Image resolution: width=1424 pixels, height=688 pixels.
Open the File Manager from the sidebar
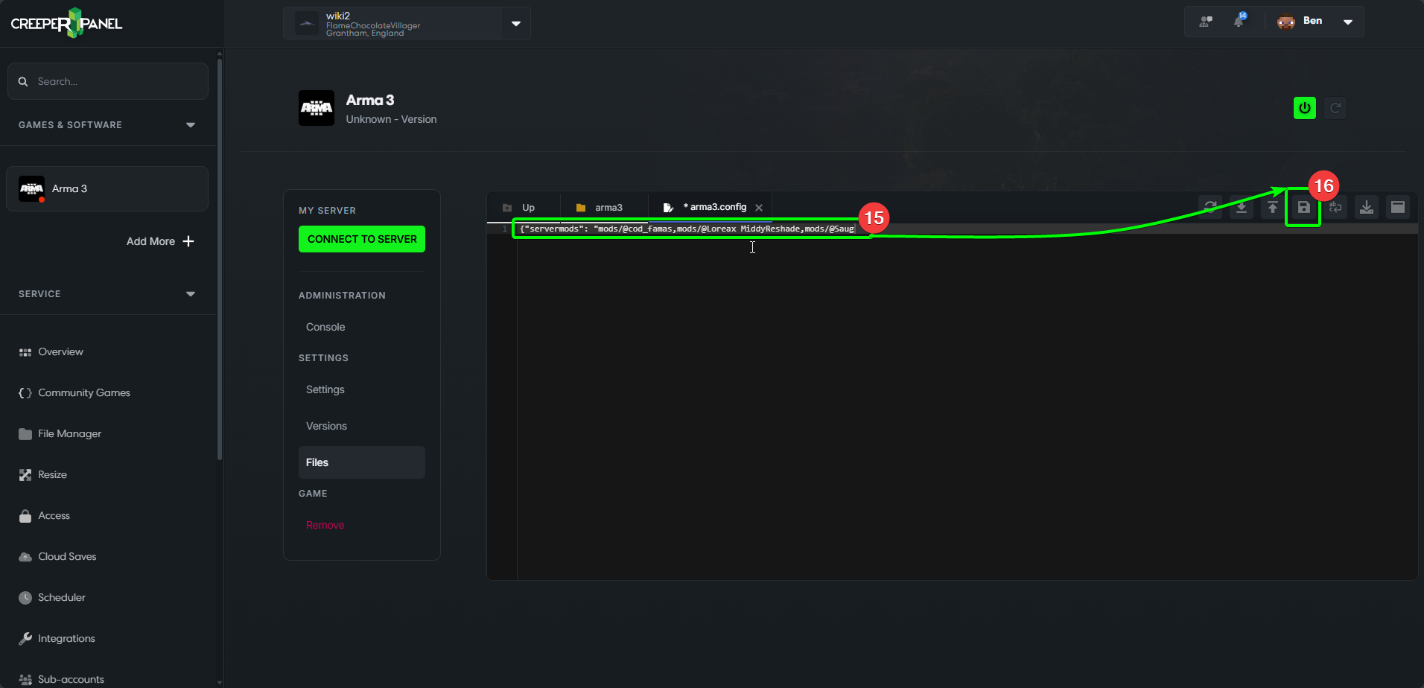click(x=69, y=433)
